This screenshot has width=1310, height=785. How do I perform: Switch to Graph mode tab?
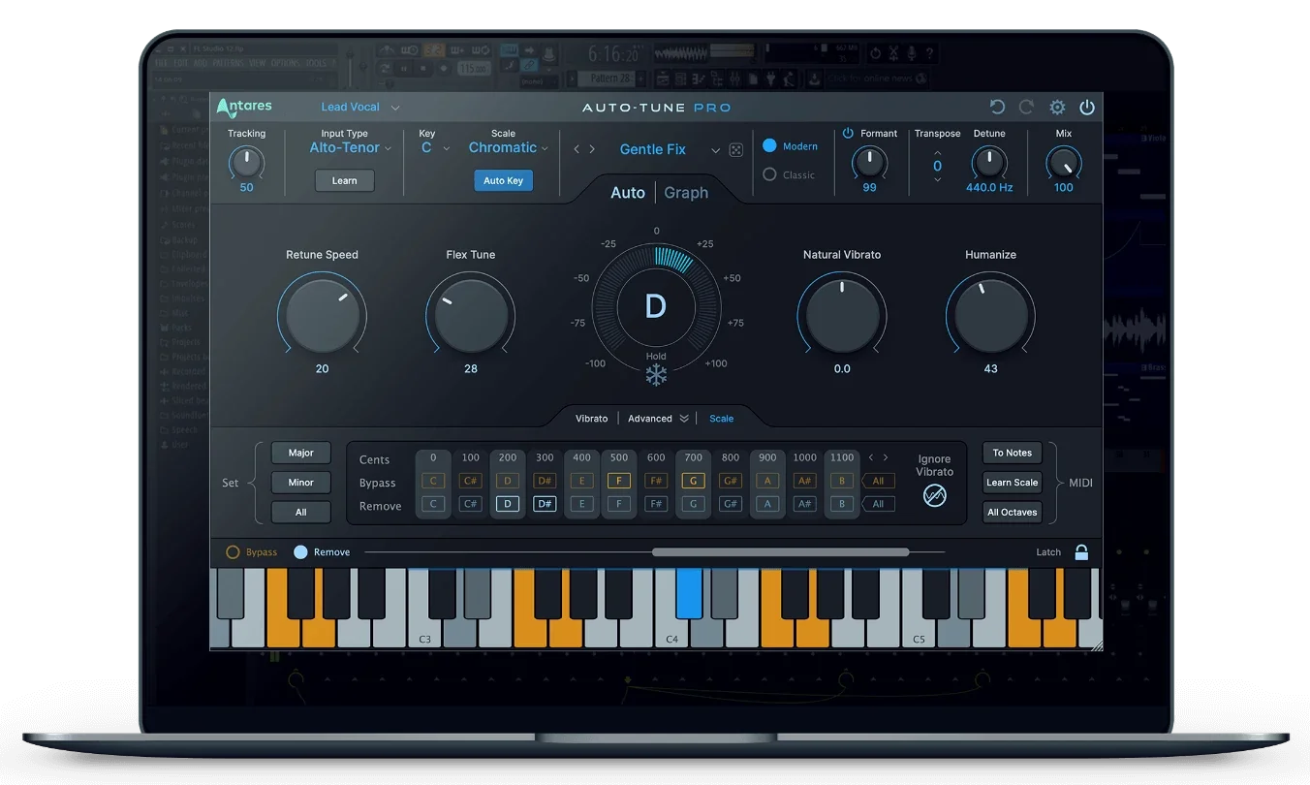click(x=686, y=193)
